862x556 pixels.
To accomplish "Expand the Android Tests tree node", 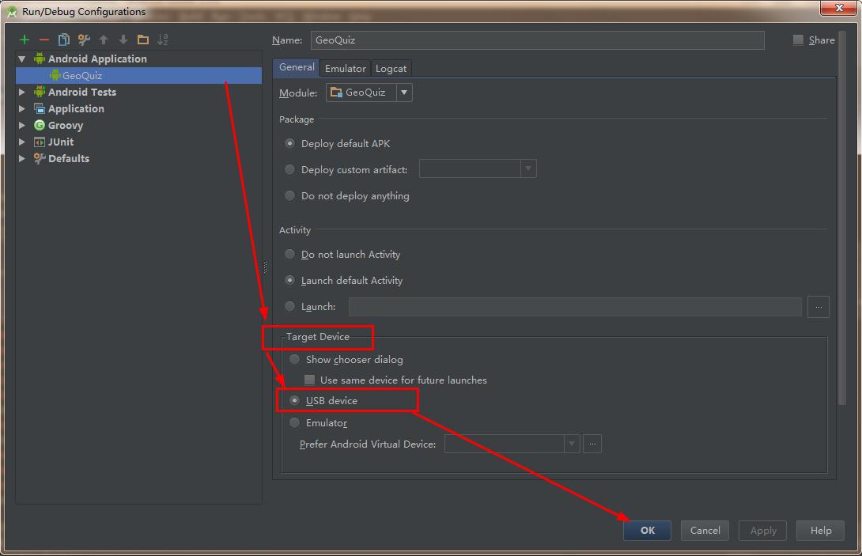I will click(x=22, y=92).
